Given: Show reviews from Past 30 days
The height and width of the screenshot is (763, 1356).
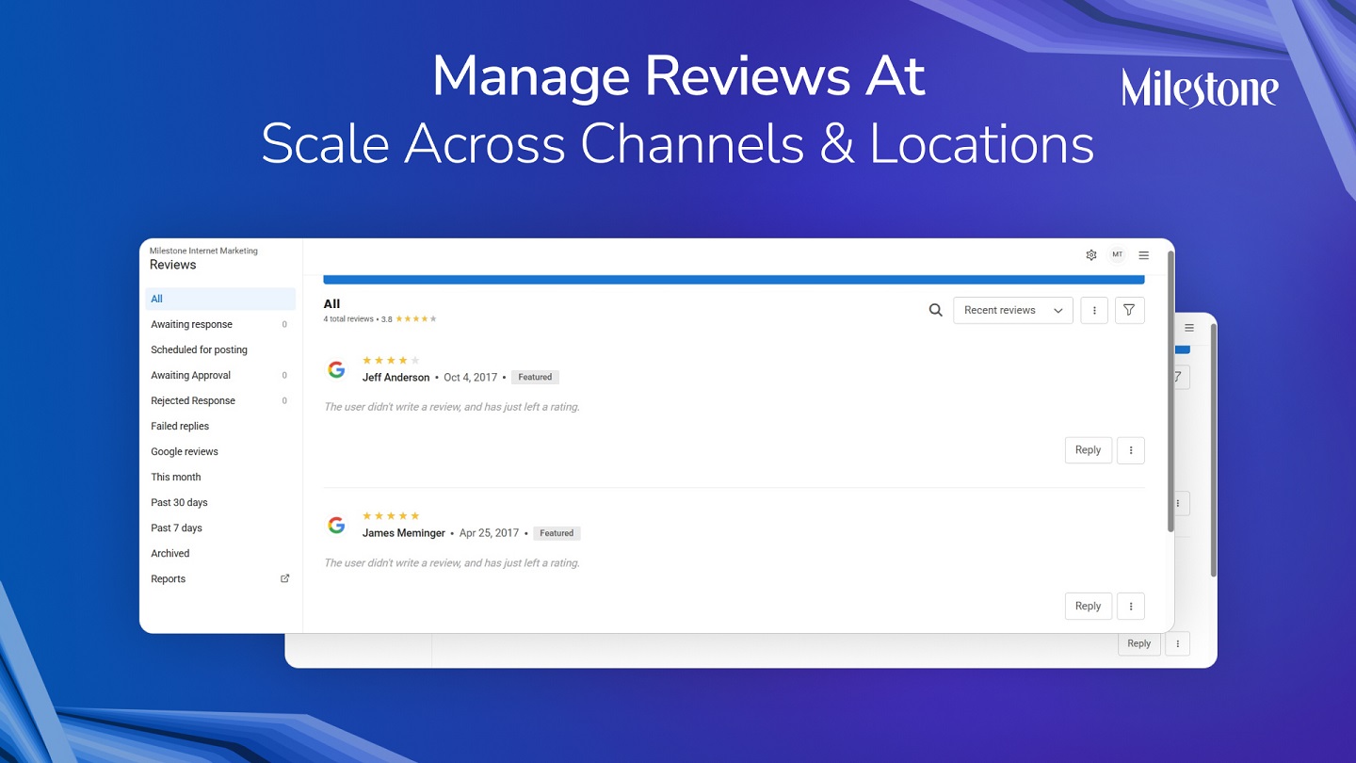Looking at the screenshot, I should click(220, 502).
